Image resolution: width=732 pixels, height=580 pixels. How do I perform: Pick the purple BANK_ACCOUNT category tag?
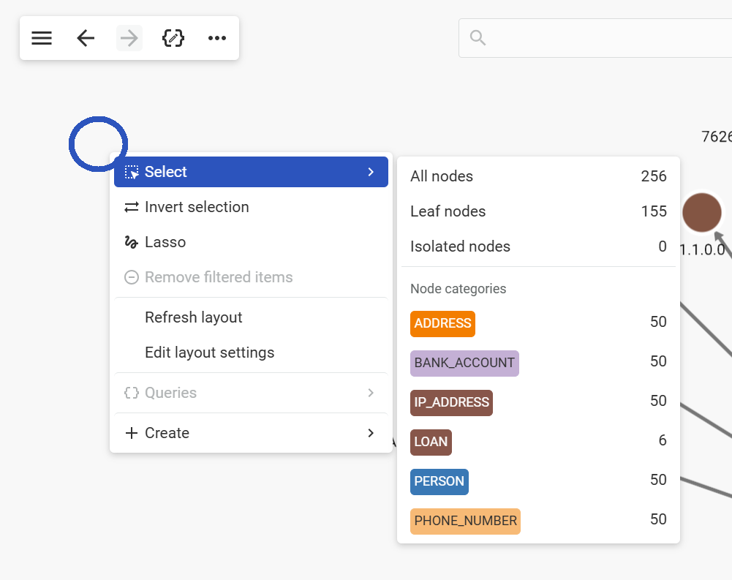(x=464, y=363)
